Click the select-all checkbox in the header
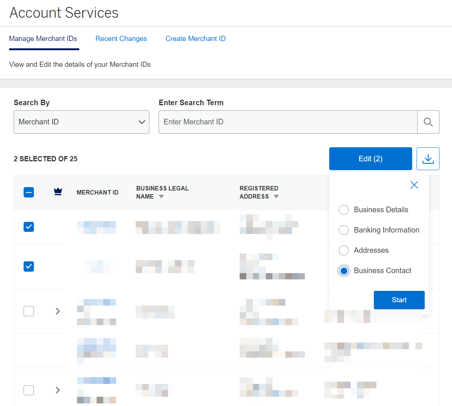This screenshot has width=452, height=406. pos(28,192)
